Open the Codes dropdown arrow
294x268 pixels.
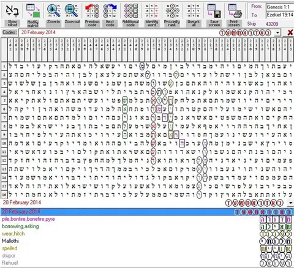(277, 32)
